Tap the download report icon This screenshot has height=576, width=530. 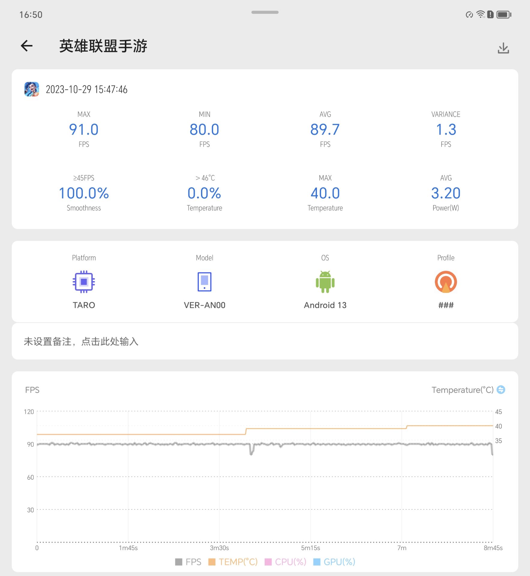click(x=503, y=48)
